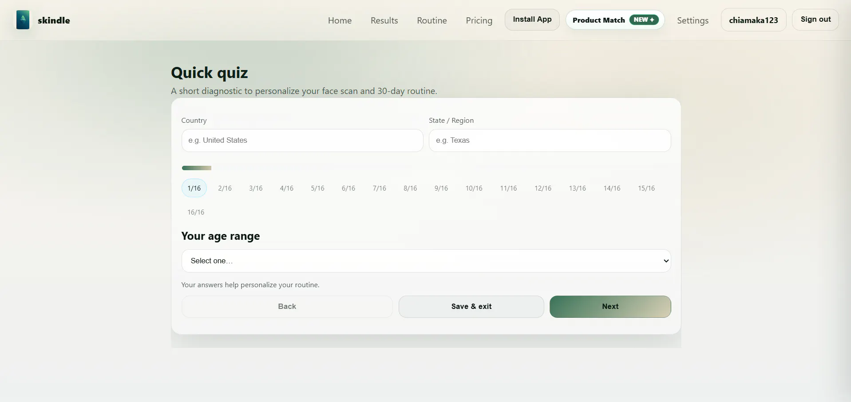Jump to quiz step 15/16
Image resolution: width=851 pixels, height=402 pixels.
(x=646, y=188)
